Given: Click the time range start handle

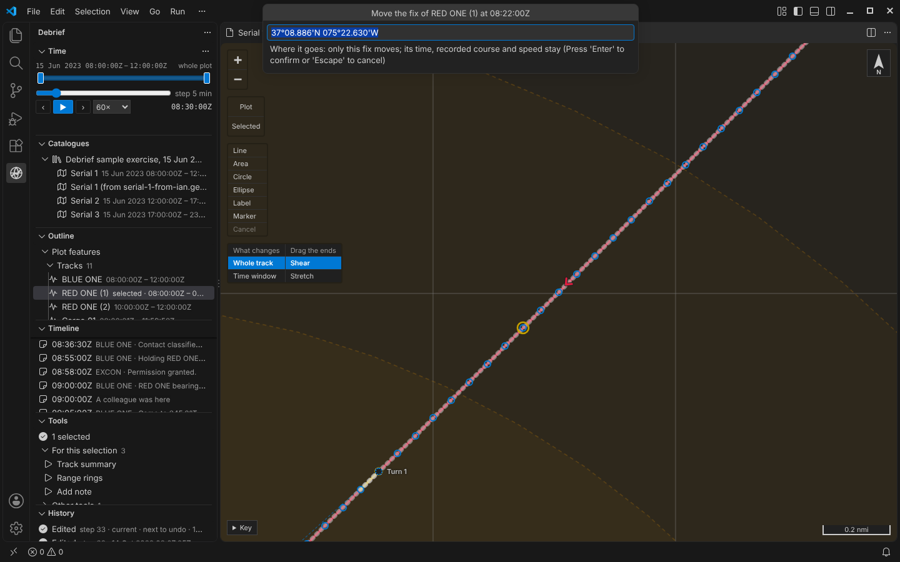Looking at the screenshot, I should pyautogui.click(x=41, y=78).
